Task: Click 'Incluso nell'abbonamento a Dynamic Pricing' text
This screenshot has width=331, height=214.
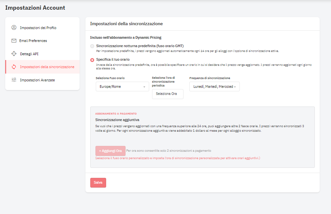Action: tap(126, 37)
